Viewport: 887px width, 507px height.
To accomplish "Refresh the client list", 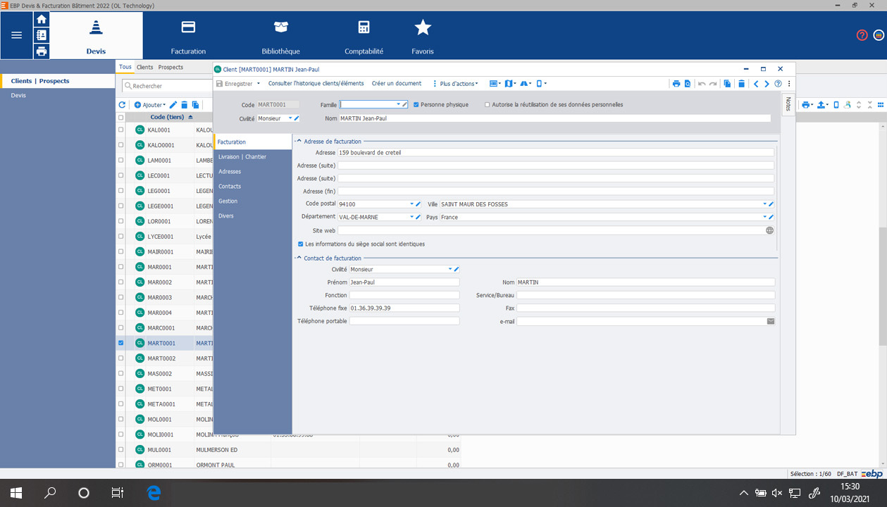I will (122, 105).
